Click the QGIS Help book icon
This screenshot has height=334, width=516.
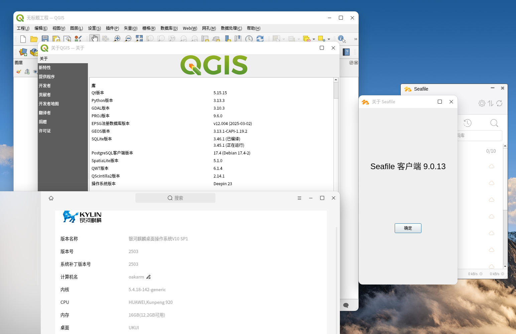pyautogui.click(x=347, y=52)
